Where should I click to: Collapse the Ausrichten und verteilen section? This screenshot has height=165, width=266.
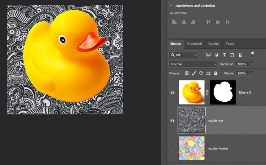pyautogui.click(x=171, y=6)
